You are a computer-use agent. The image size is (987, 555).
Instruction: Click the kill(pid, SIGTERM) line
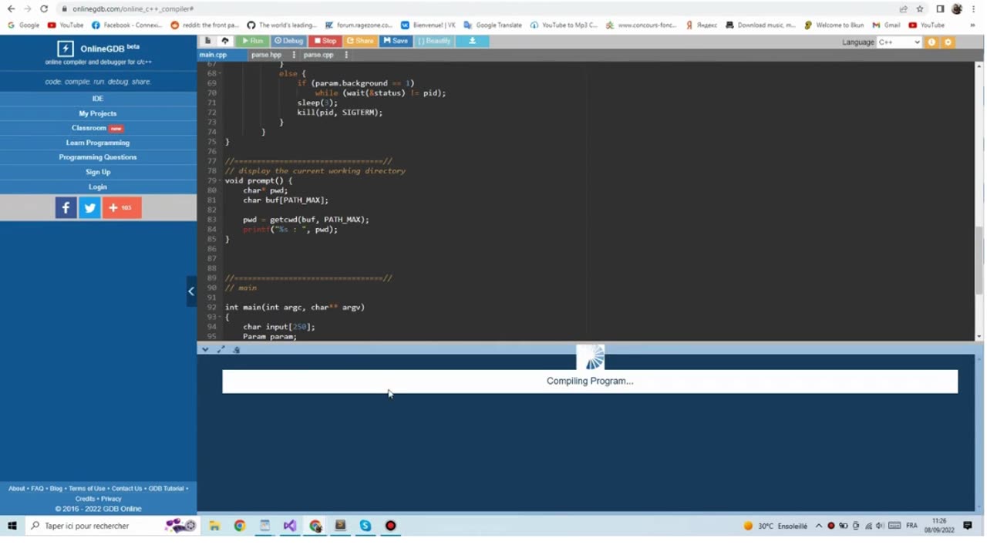coord(339,113)
